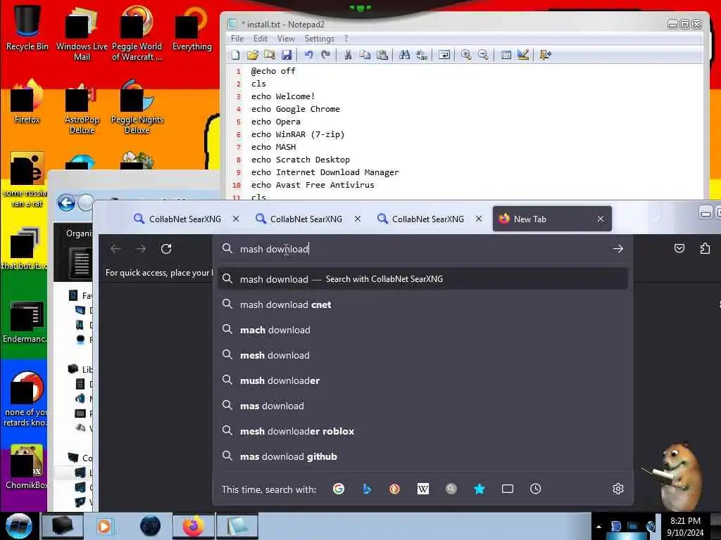721x540 pixels.
Task: Select suggestion 'mash download cnet'
Action: coord(422,304)
